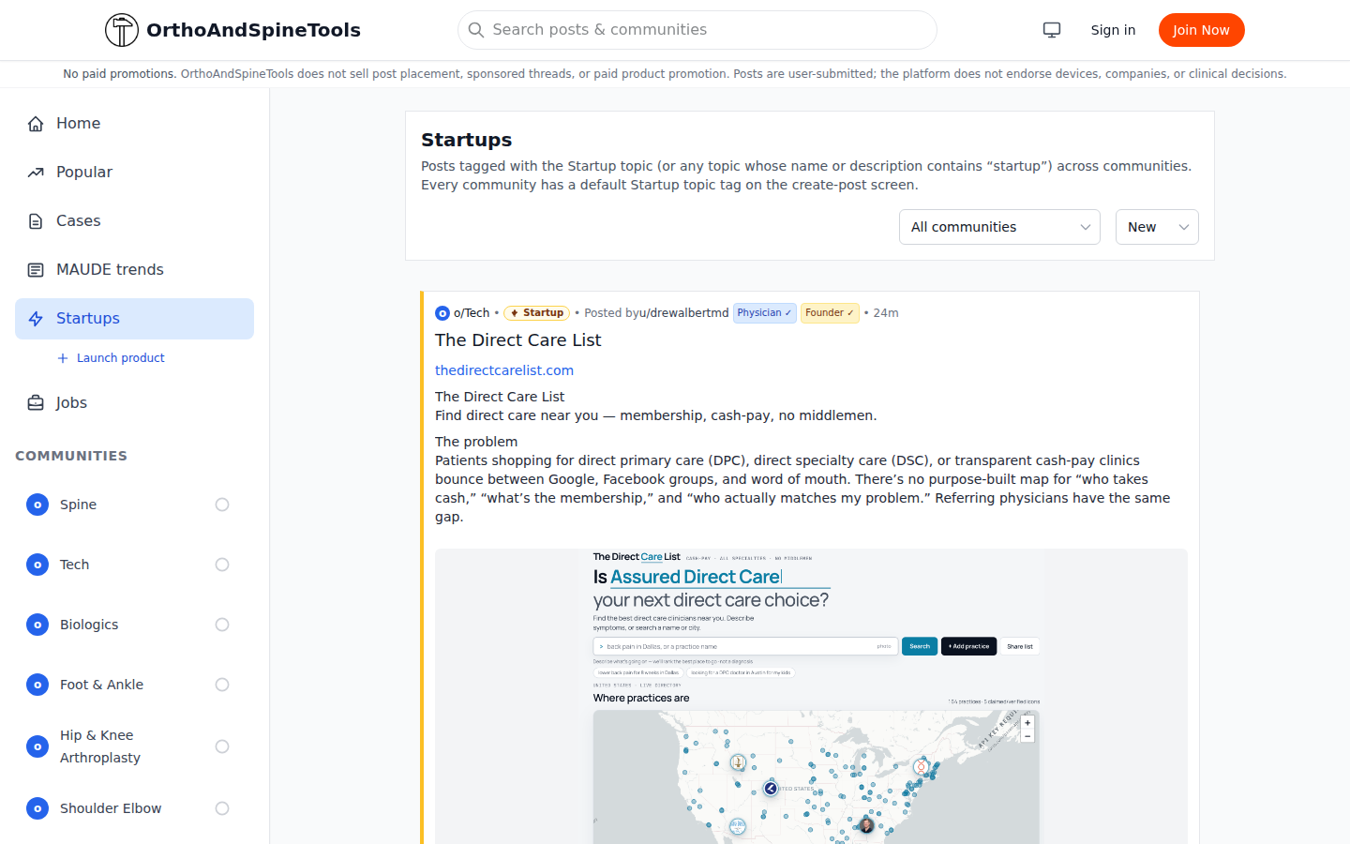Screen dimensions: 1350x844
Task: Click the Founder verified badge
Action: pos(830,313)
